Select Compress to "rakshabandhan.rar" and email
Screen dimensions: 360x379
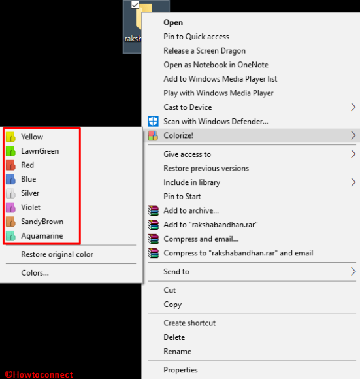point(238,253)
